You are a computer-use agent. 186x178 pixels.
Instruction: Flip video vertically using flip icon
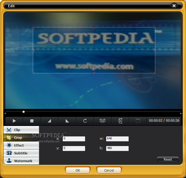pos(120,121)
